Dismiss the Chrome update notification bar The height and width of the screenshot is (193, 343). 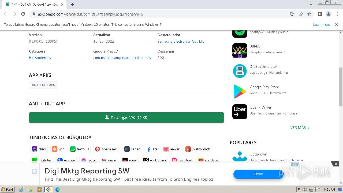coord(336,24)
